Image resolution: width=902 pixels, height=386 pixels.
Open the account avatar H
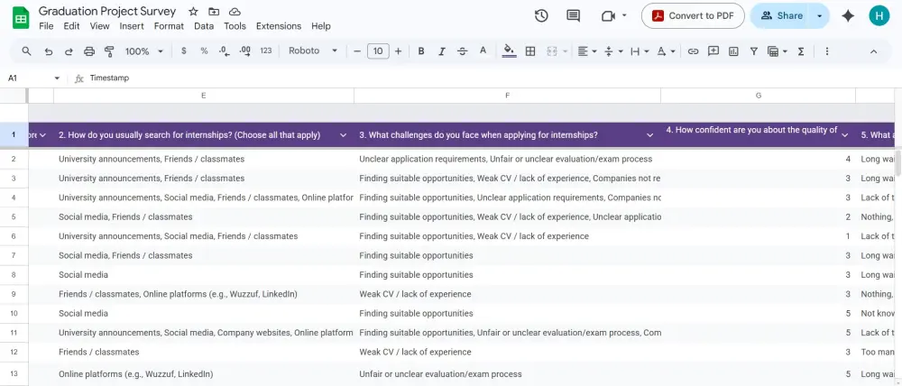tap(879, 16)
